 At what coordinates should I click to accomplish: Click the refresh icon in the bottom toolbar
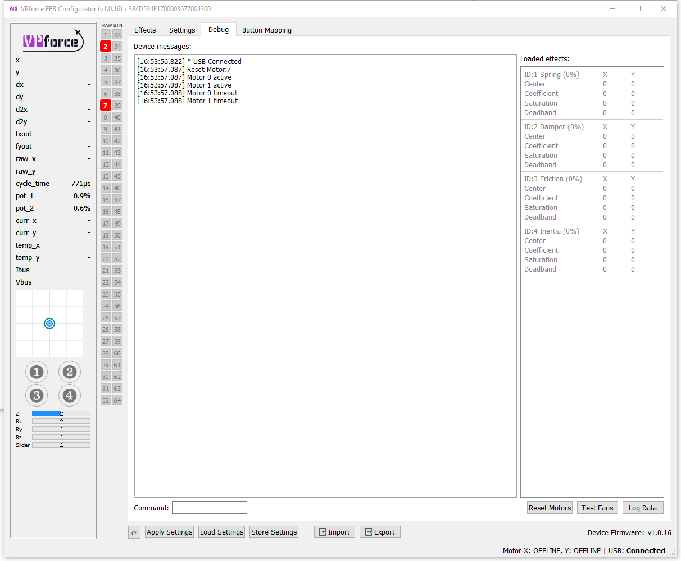click(134, 532)
